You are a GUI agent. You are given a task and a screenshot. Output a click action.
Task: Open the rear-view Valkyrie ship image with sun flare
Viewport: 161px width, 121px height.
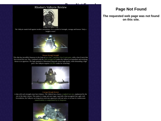tap(50, 78)
